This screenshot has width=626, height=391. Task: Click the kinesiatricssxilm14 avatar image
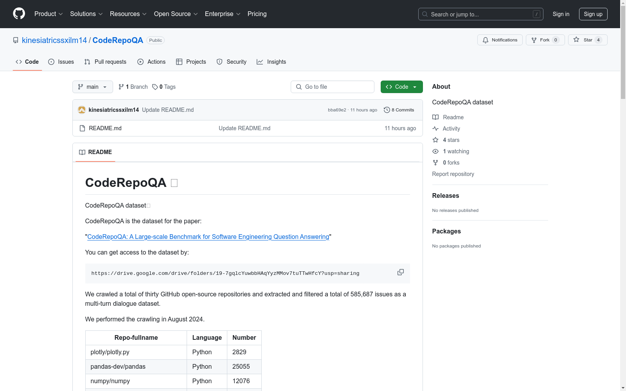point(82,110)
